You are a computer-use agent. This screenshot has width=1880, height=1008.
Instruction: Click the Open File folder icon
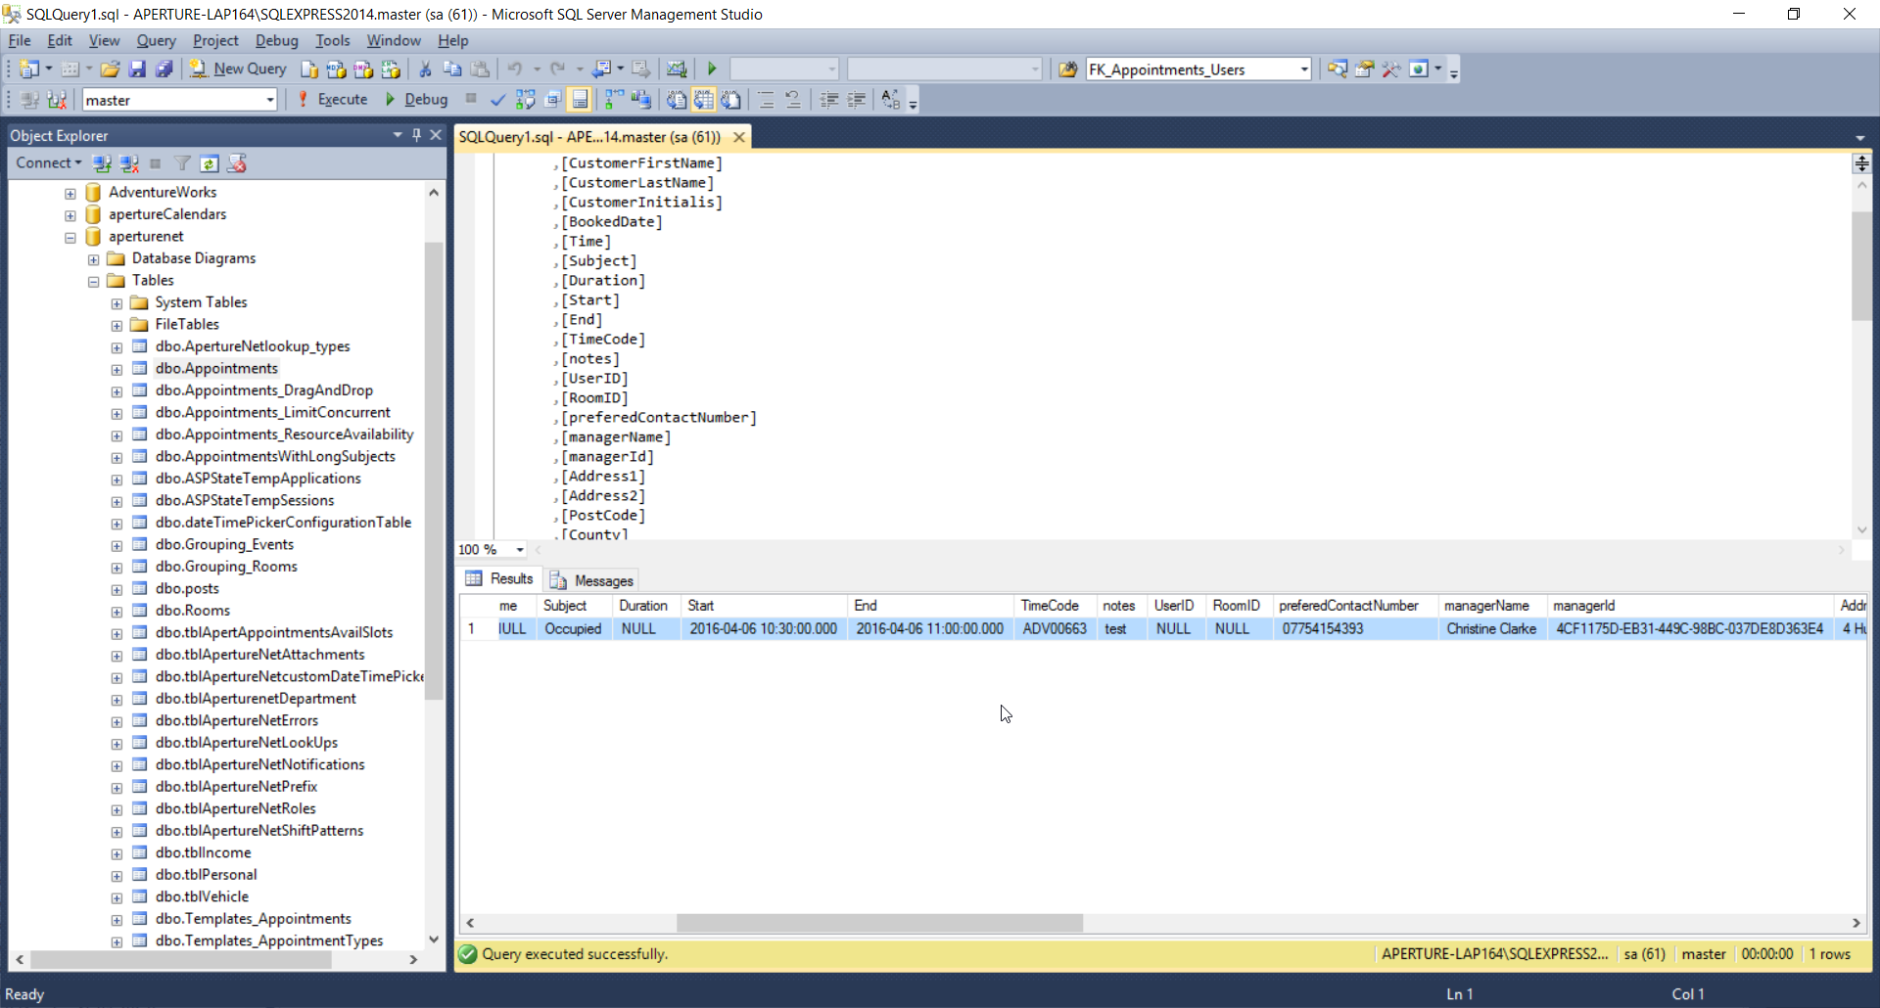(110, 69)
